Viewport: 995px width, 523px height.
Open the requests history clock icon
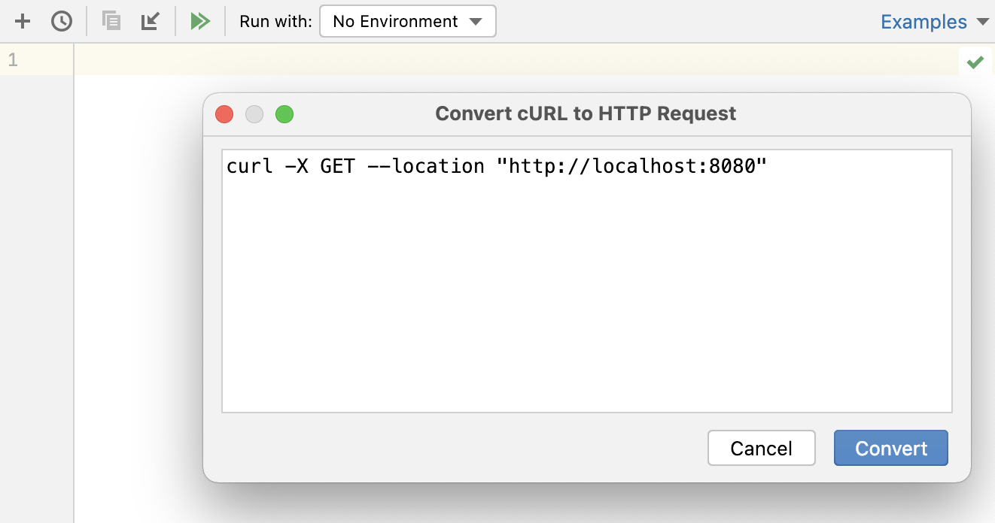pyautogui.click(x=62, y=21)
